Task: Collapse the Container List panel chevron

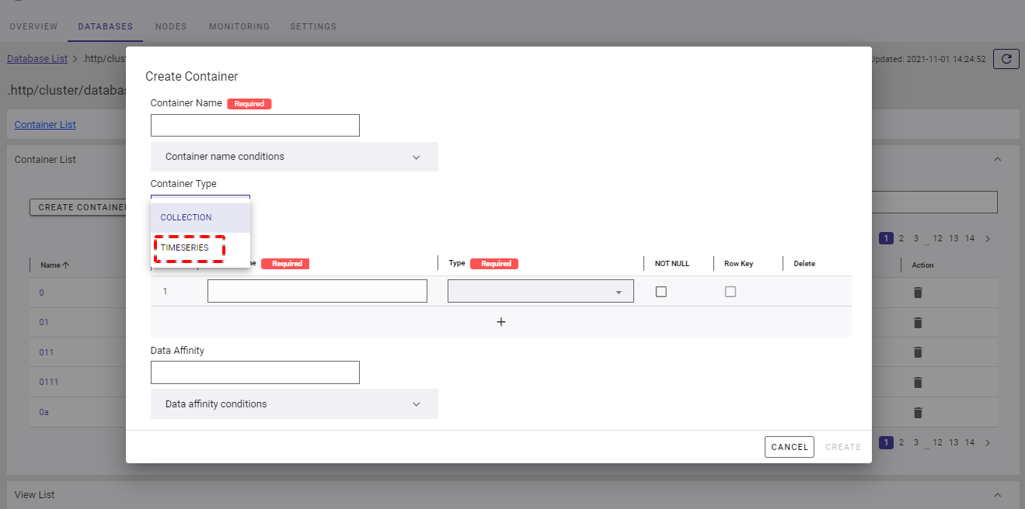Action: [998, 159]
